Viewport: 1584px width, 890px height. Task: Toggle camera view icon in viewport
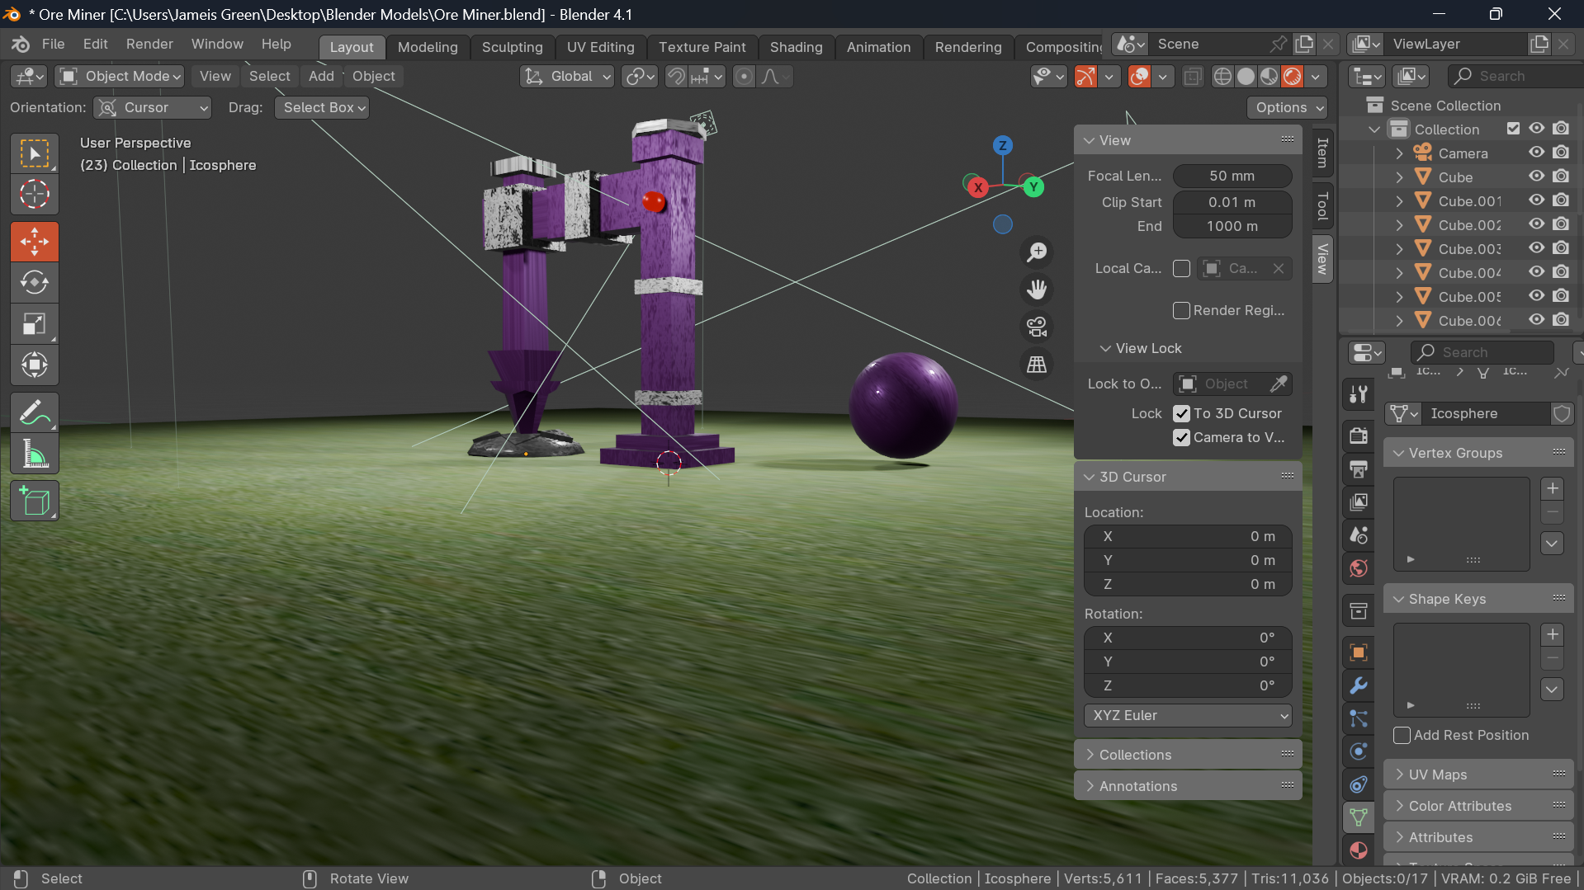(x=1037, y=327)
